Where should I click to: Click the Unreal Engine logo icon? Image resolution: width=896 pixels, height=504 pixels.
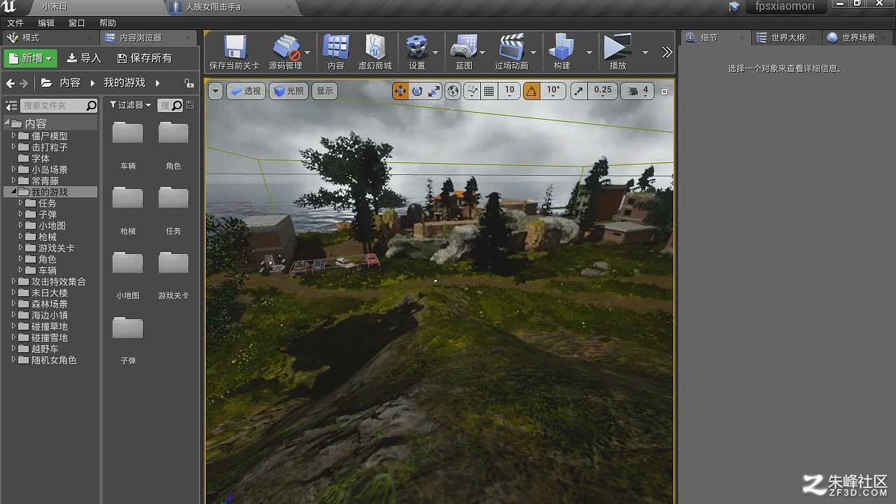[x=10, y=7]
